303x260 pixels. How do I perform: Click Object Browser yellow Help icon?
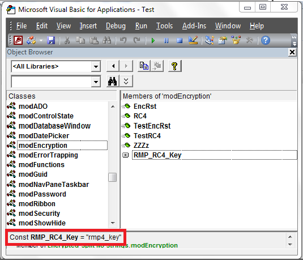174,66
